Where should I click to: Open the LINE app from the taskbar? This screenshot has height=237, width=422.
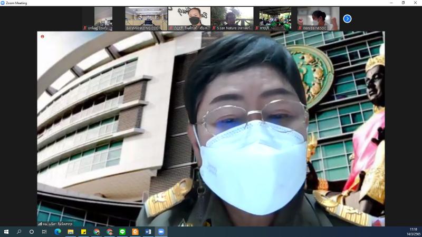coord(122,232)
